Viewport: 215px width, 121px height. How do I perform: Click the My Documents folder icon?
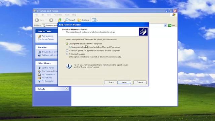point(39,74)
